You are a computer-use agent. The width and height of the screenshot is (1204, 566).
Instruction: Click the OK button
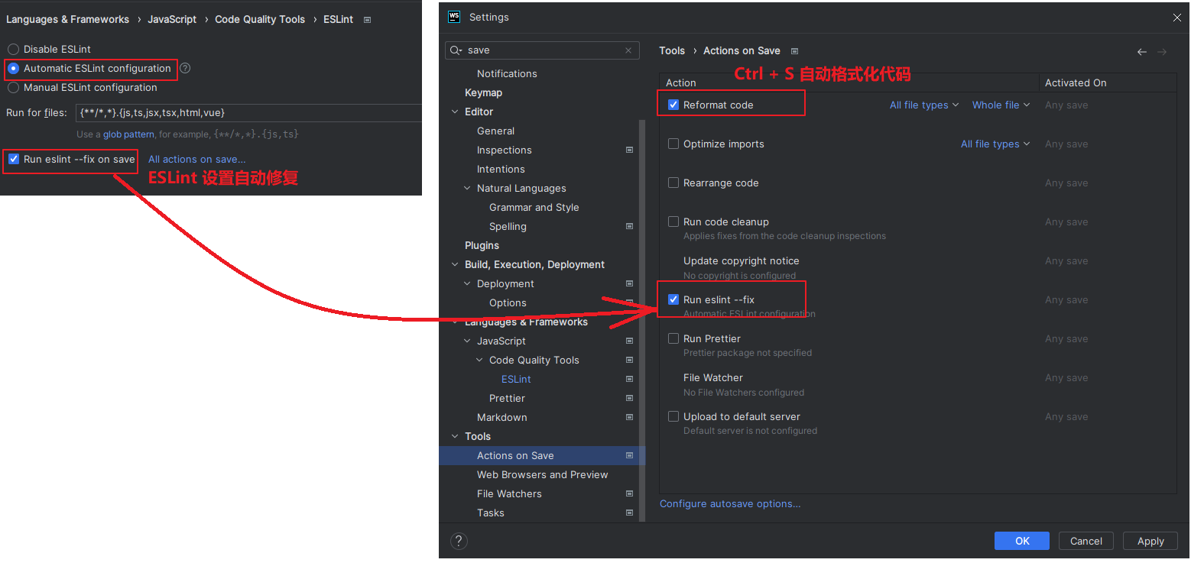coord(1022,541)
